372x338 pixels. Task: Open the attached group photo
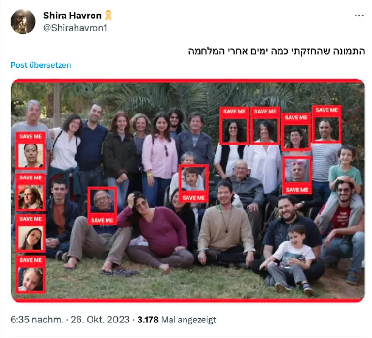click(187, 191)
